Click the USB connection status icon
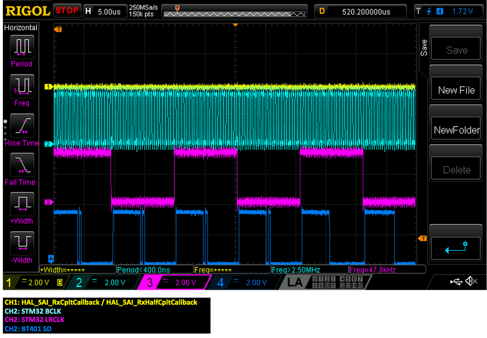This screenshot has height=338, width=487. (x=456, y=282)
